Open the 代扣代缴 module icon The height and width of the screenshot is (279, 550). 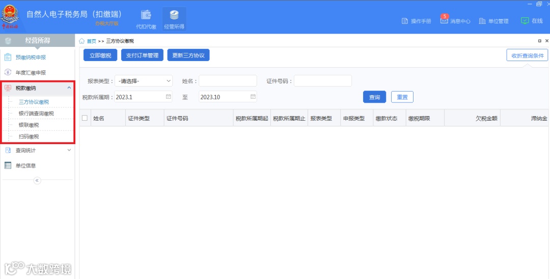[146, 19]
